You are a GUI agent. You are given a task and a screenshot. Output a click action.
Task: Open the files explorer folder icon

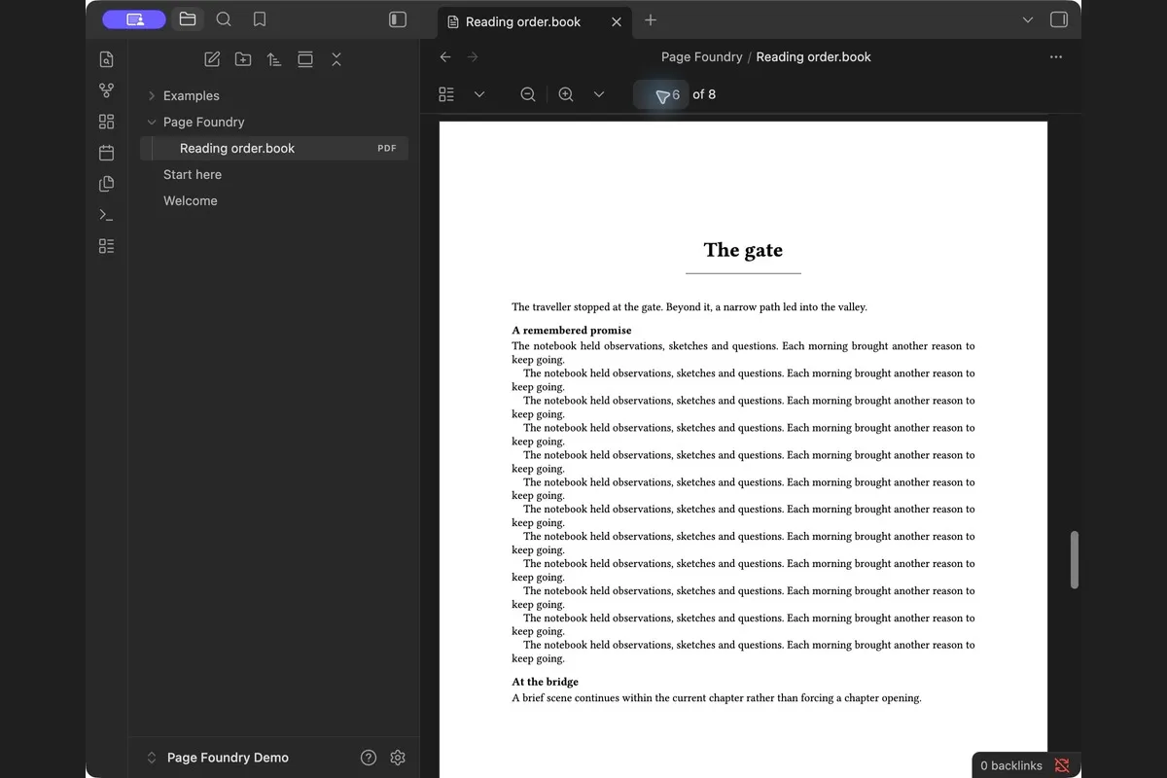pos(188,19)
